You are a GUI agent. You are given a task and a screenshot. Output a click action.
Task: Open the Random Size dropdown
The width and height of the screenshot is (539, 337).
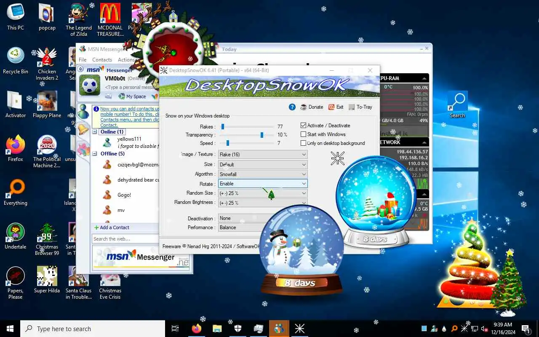[263, 193]
